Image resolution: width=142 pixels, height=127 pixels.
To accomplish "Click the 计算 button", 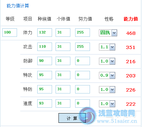I will [72, 118].
